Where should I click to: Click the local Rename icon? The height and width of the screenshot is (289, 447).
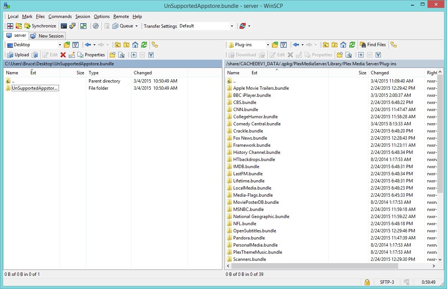[72, 55]
